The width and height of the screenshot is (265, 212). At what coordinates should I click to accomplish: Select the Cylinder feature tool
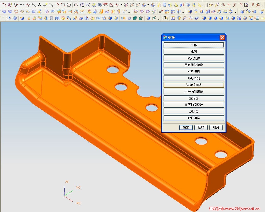[239, 18]
